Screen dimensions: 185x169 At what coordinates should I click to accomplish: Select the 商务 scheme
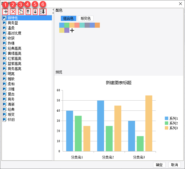tap(27, 99)
